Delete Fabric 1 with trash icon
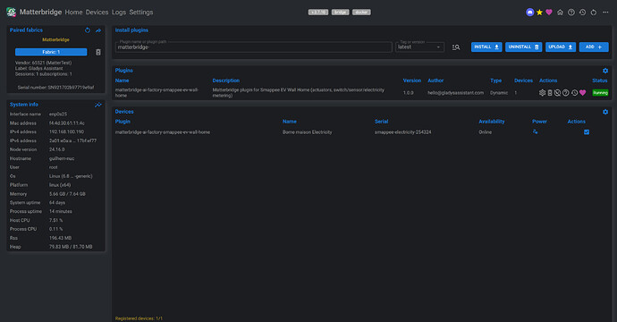Image resolution: width=617 pixels, height=322 pixels. [x=98, y=53]
